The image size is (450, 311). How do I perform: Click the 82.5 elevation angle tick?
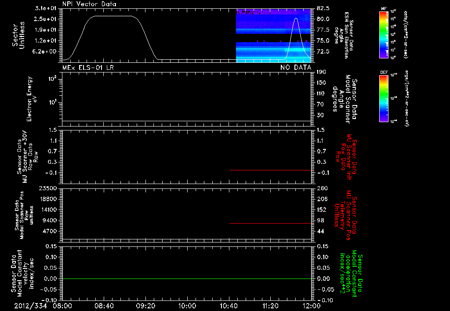pyautogui.click(x=323, y=8)
